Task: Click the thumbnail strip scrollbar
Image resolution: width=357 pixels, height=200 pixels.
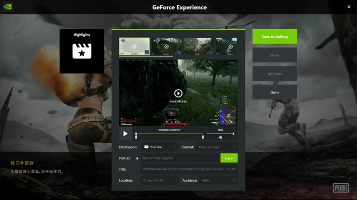Action: pos(146,56)
